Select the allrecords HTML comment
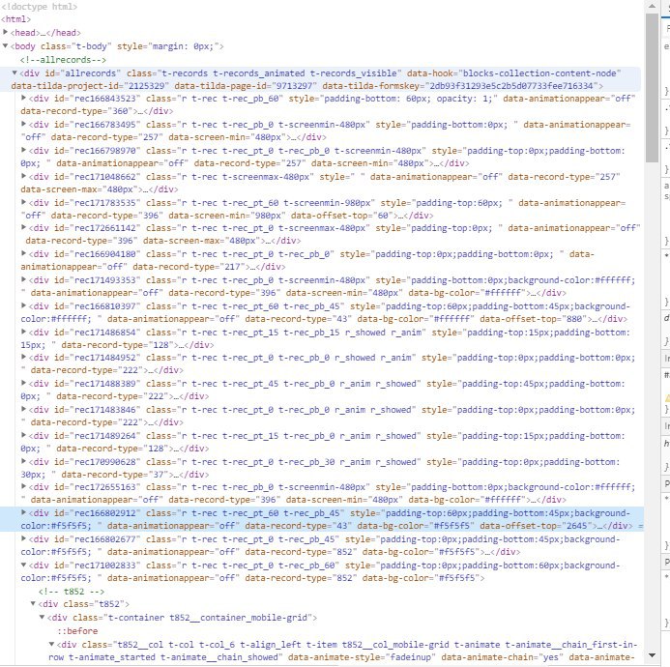Screen dimensions: 670x667 pyautogui.click(x=63, y=60)
